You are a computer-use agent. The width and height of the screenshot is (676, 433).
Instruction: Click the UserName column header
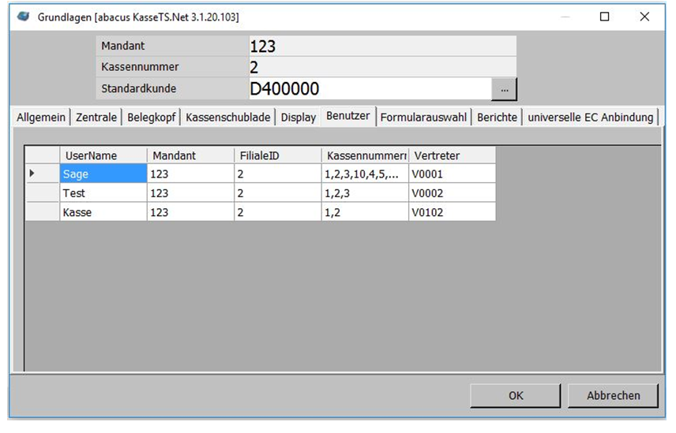pos(103,155)
